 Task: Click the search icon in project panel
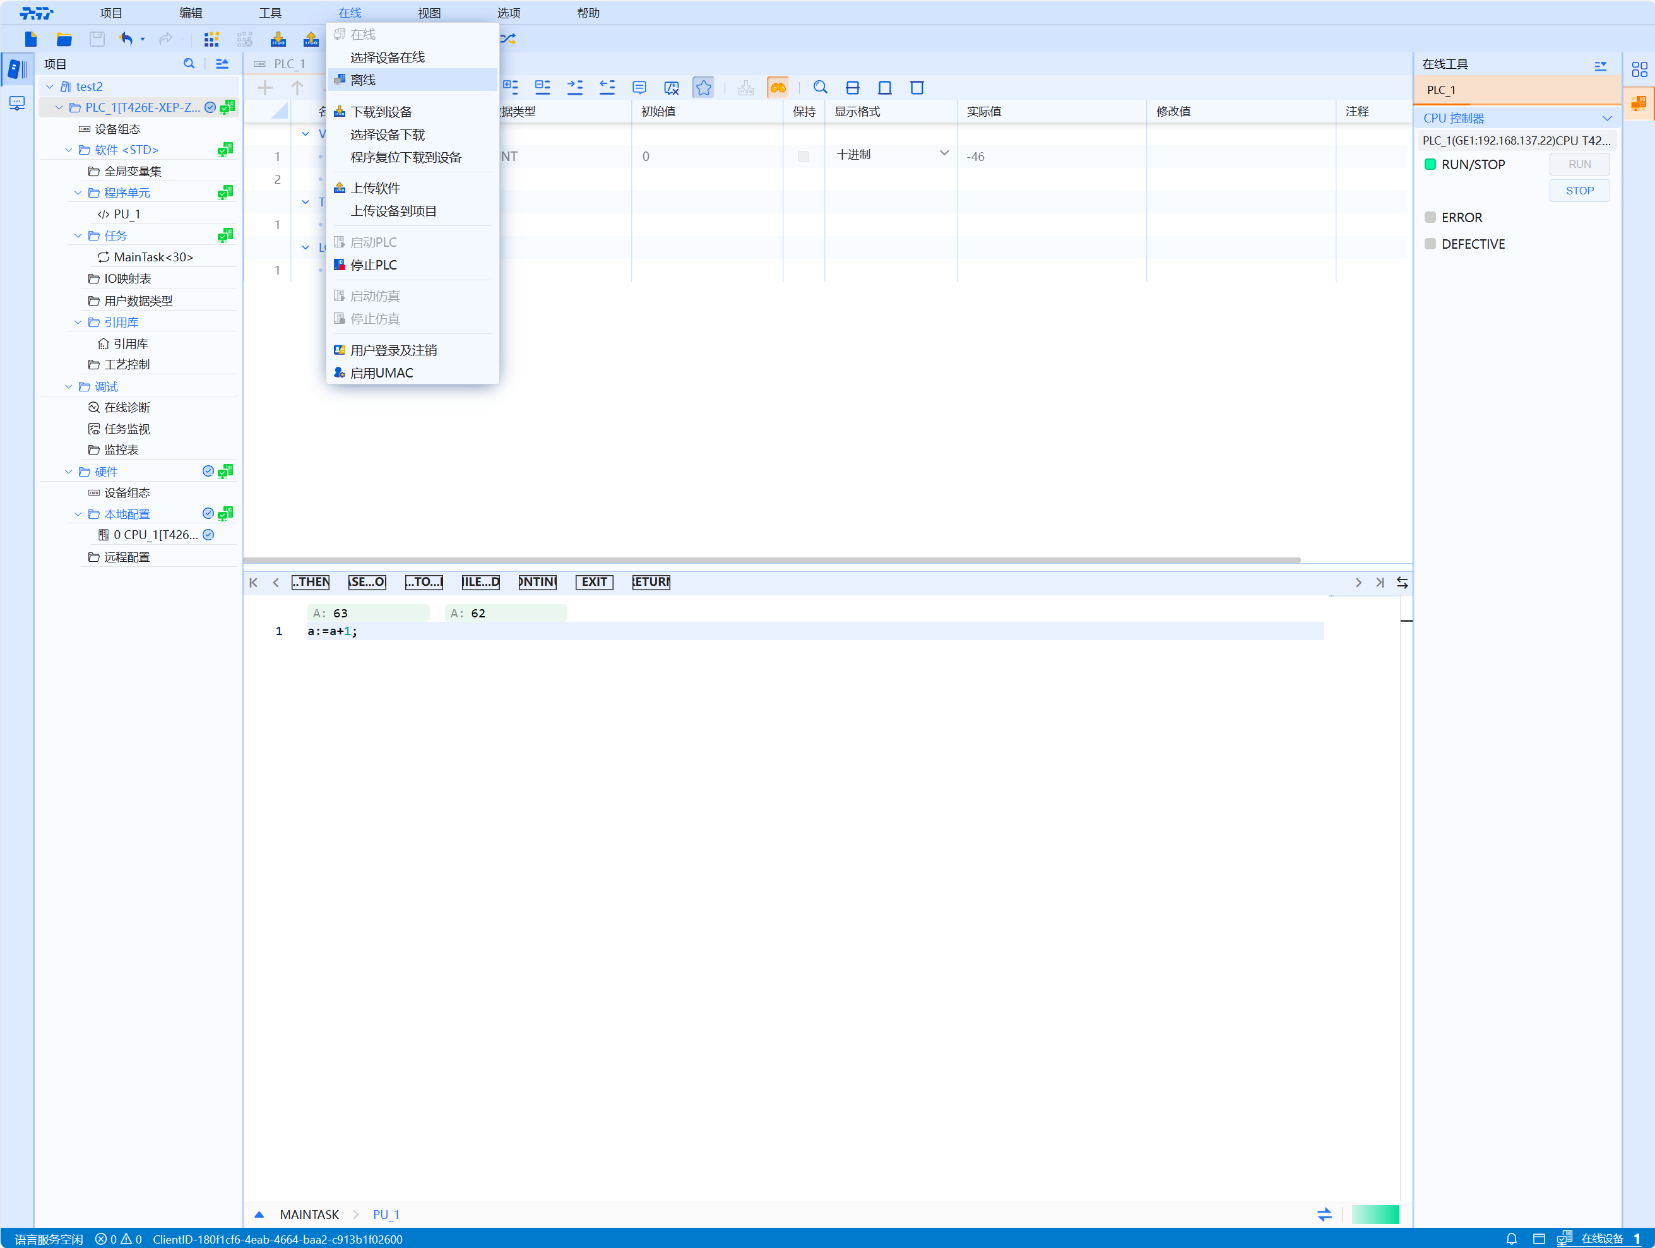189,64
